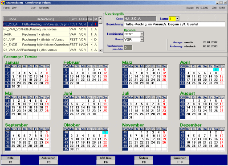This screenshot has width=228, height=166.
Task: Click the St column header
Action: click(x=95, y=19)
